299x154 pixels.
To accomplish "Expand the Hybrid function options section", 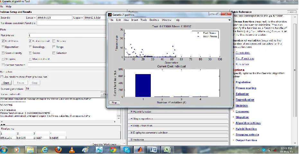I will (x=131, y=112).
